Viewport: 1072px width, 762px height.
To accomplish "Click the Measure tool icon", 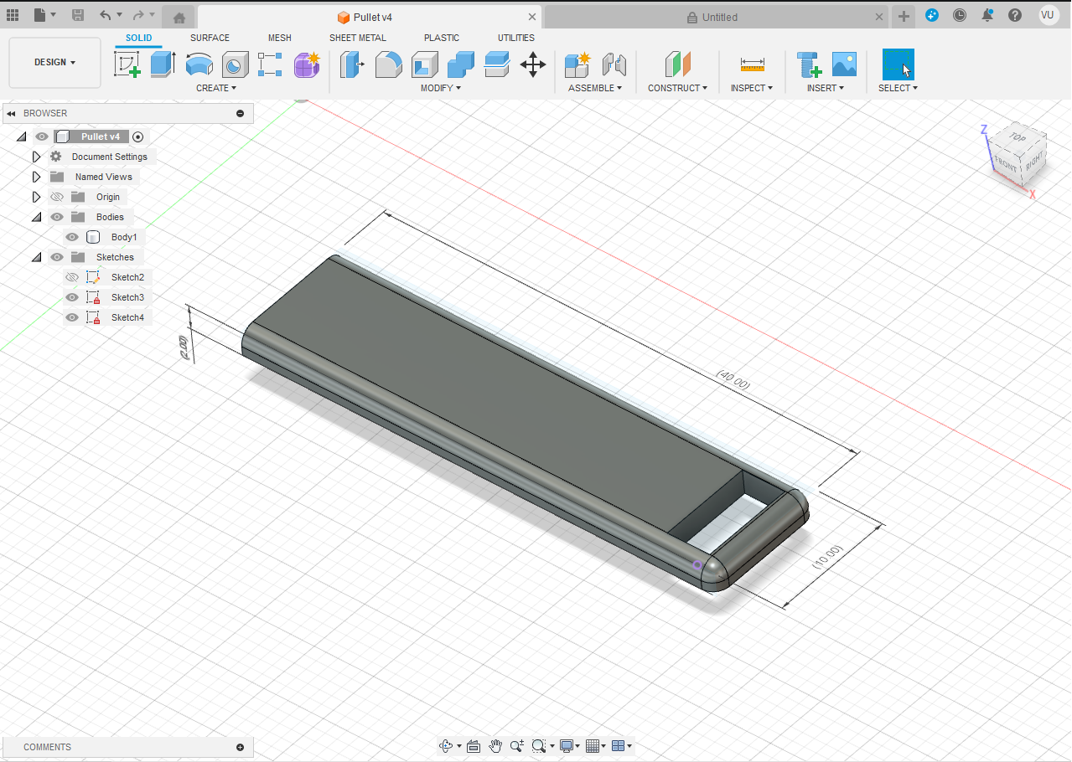I will coord(752,64).
